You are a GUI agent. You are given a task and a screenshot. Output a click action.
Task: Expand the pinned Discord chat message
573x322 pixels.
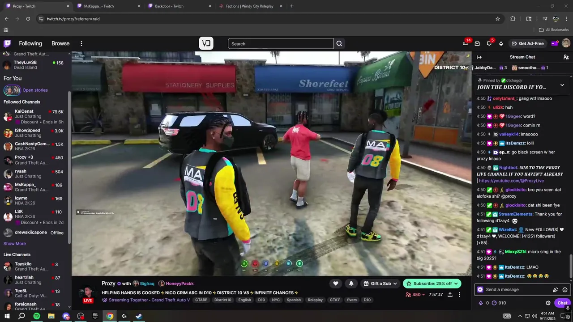tap(562, 85)
